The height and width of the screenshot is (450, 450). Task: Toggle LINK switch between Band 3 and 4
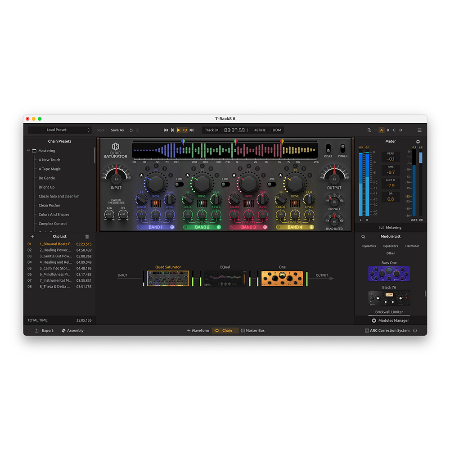[x=272, y=184]
